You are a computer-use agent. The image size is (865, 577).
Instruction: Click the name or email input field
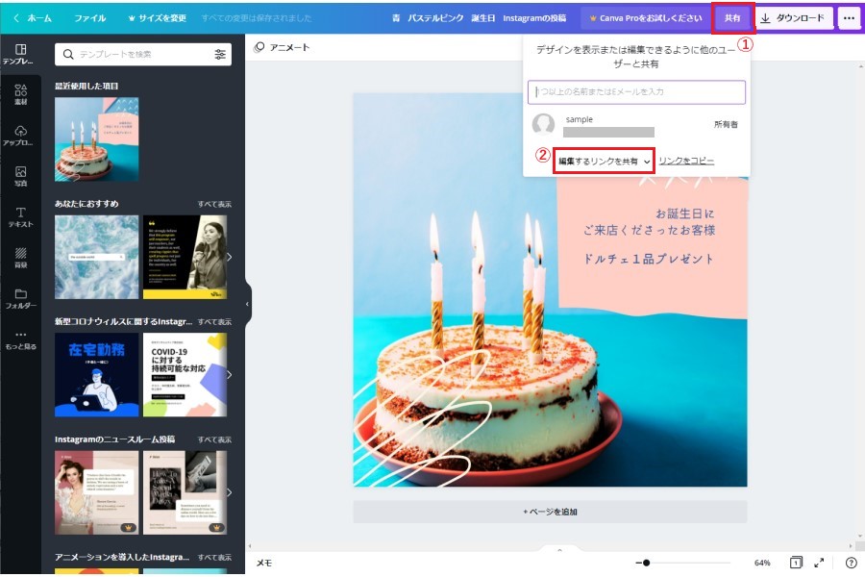click(x=636, y=91)
